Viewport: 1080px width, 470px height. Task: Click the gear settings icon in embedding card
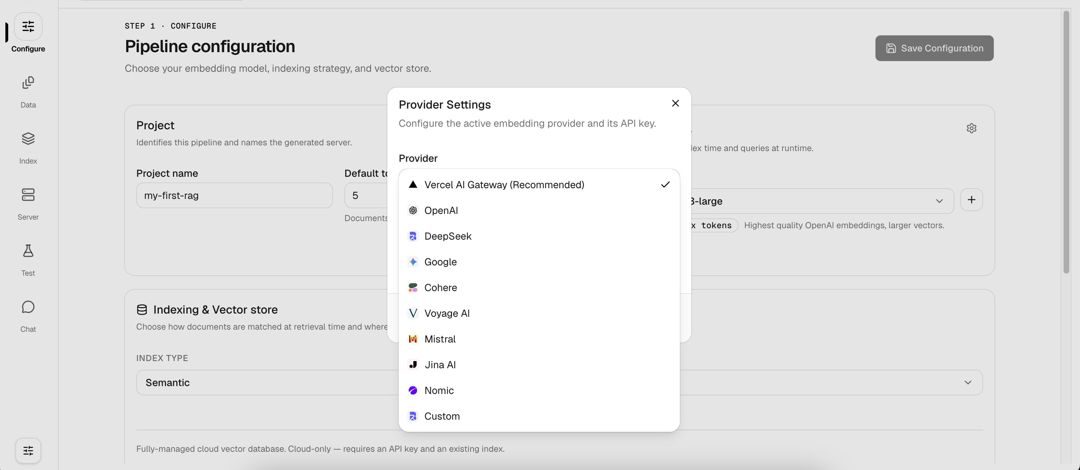coord(971,128)
